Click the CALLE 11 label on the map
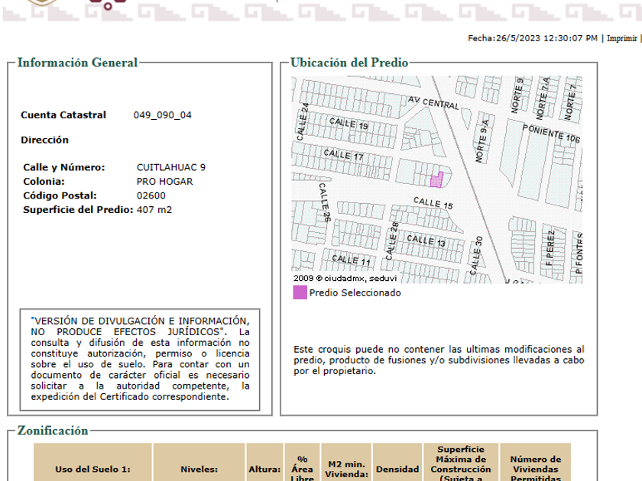Image resolution: width=642 pixels, height=481 pixels. coord(351,260)
